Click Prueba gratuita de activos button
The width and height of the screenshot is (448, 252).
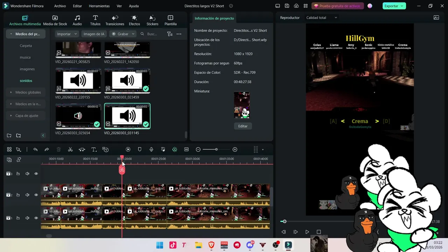point(337,6)
